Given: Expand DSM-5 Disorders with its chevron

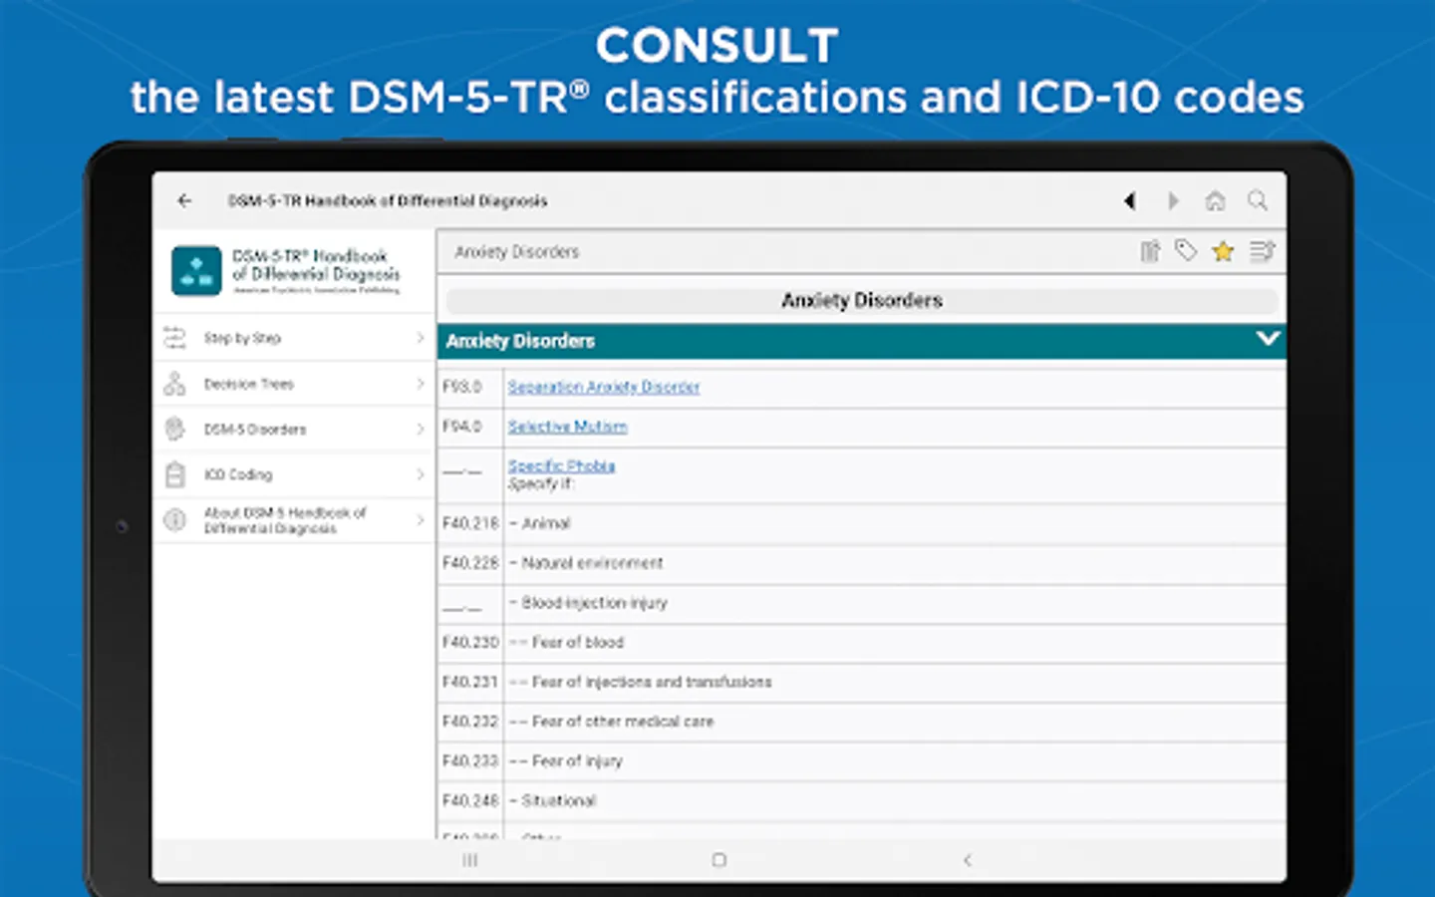Looking at the screenshot, I should pyautogui.click(x=421, y=430).
